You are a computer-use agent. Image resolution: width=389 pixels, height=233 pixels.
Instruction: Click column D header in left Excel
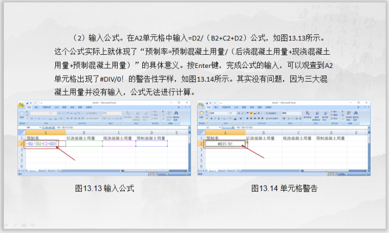pos(152,132)
